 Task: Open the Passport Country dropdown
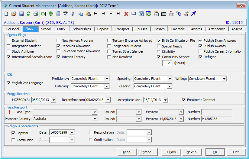[95, 119]
